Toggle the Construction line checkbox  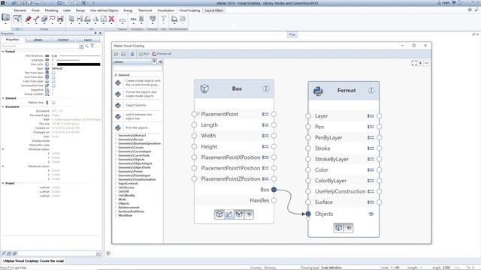coord(53,85)
